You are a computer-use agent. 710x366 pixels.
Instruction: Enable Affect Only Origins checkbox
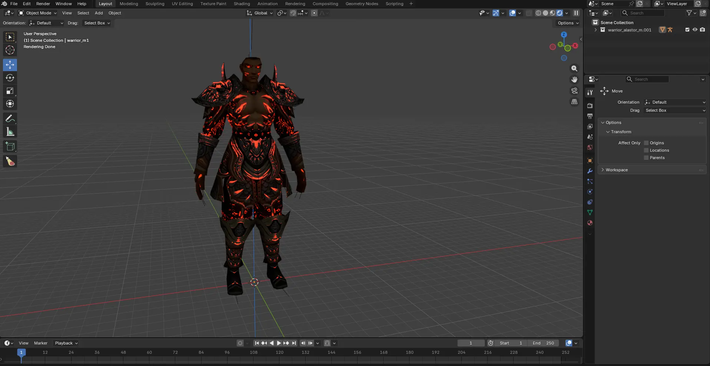[x=646, y=143]
